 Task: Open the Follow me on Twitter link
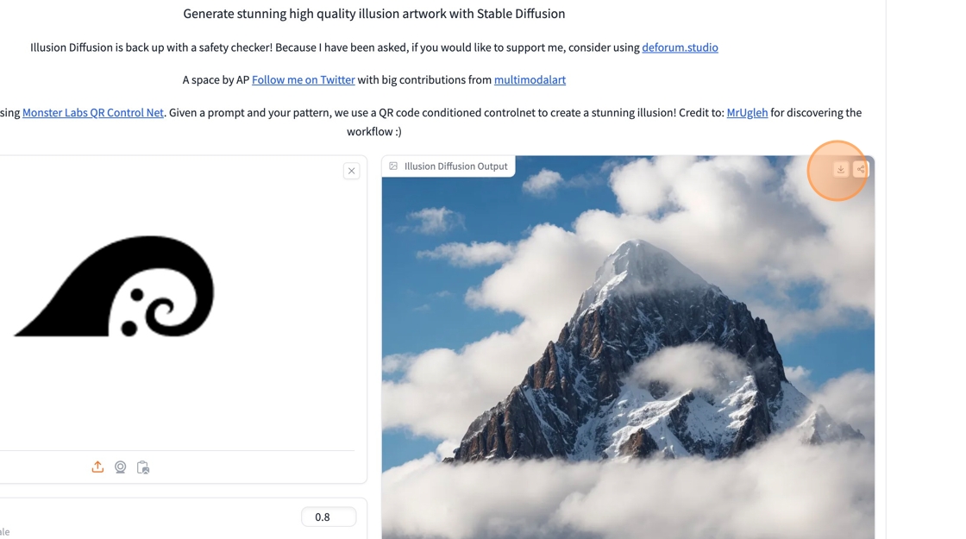(303, 79)
